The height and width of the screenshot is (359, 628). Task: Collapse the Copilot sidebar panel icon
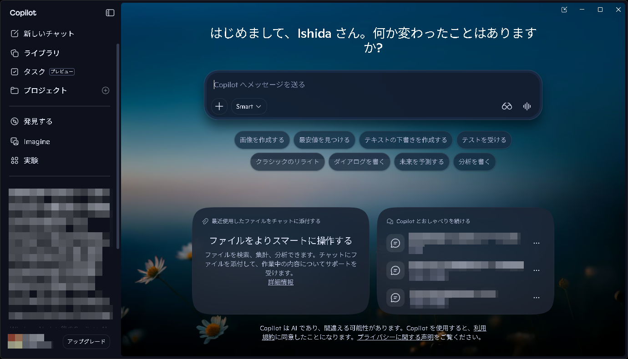[x=110, y=13]
